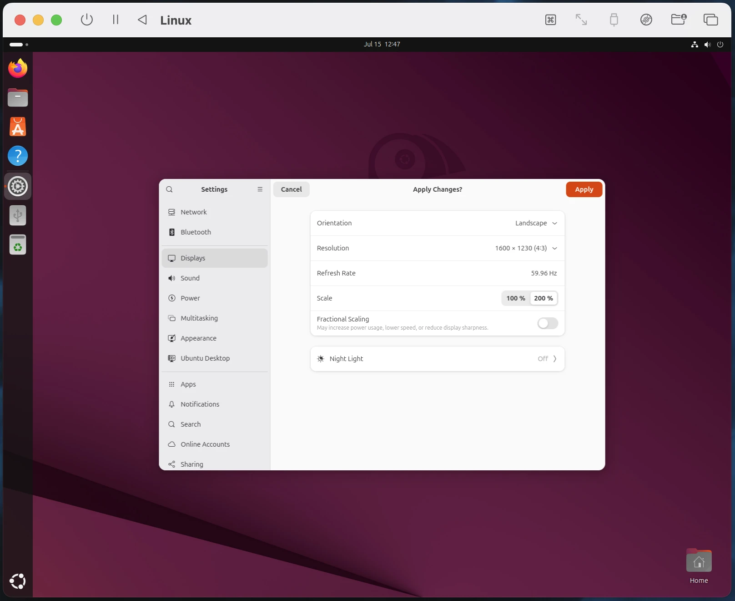Image resolution: width=735 pixels, height=601 pixels.
Task: Show Applications via Ubuntu logo button
Action: [x=18, y=581]
